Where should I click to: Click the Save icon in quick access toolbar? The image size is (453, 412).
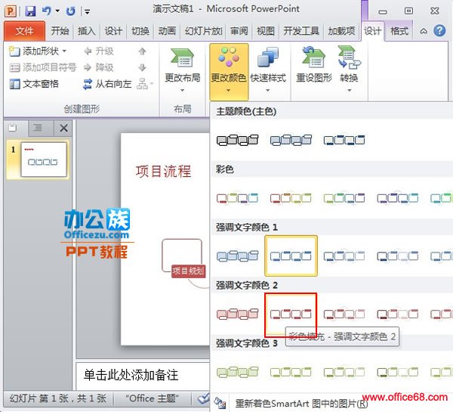pyautogui.click(x=30, y=11)
